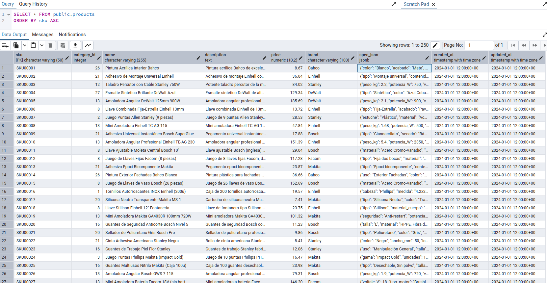The height and width of the screenshot is (283, 547).
Task: Open the Data Output tab
Action: pos(14,35)
